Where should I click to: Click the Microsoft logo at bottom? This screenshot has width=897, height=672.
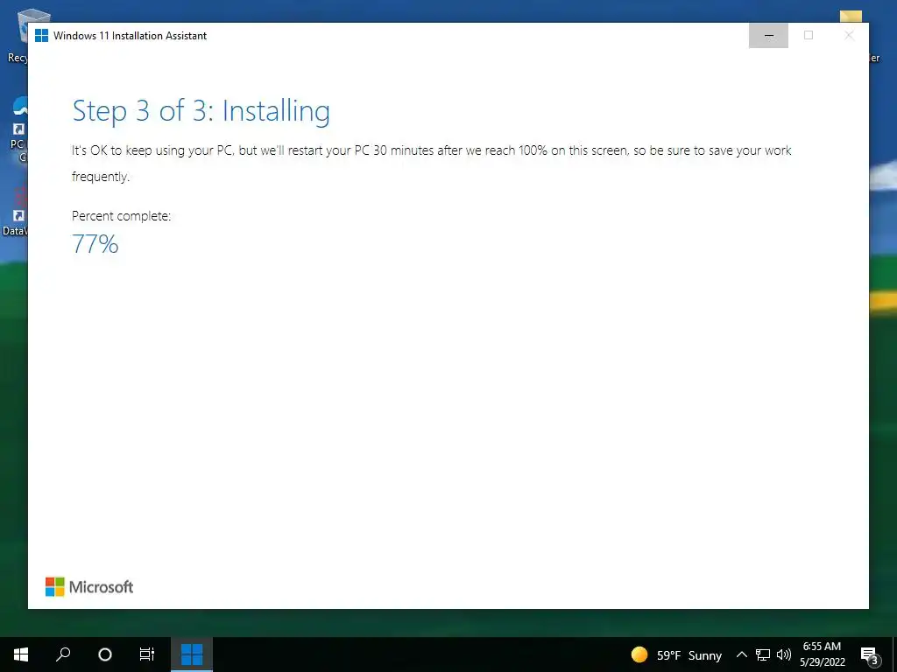(x=89, y=587)
